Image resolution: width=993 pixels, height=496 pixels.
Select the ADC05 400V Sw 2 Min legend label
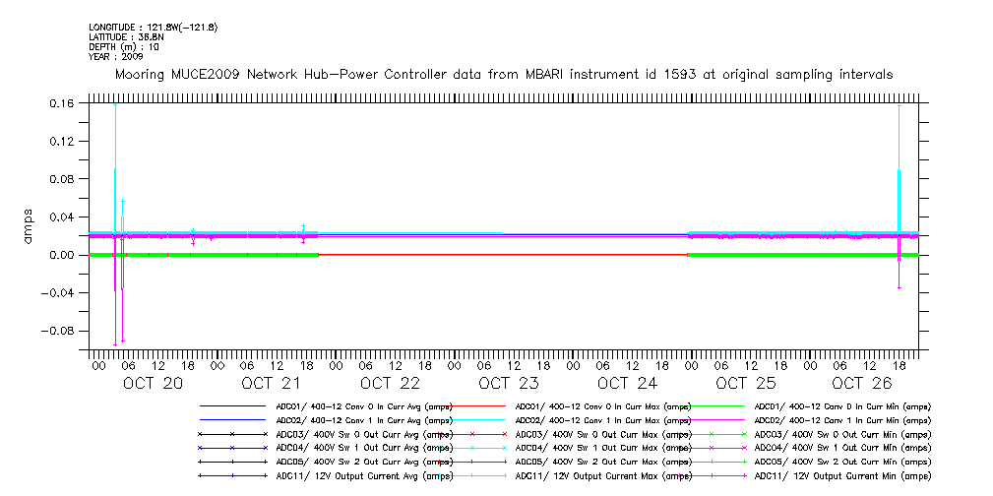click(x=841, y=462)
